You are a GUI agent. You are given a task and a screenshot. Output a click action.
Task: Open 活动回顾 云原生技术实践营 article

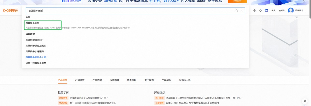204,98
